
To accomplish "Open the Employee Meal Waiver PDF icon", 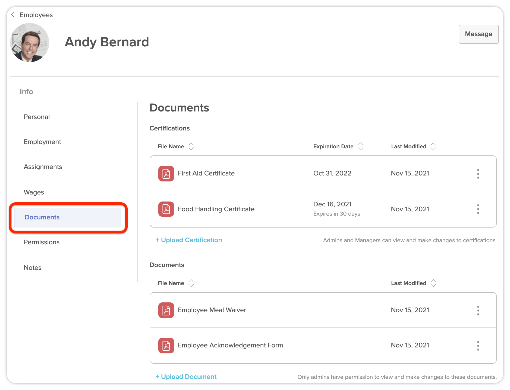I will coord(166,310).
